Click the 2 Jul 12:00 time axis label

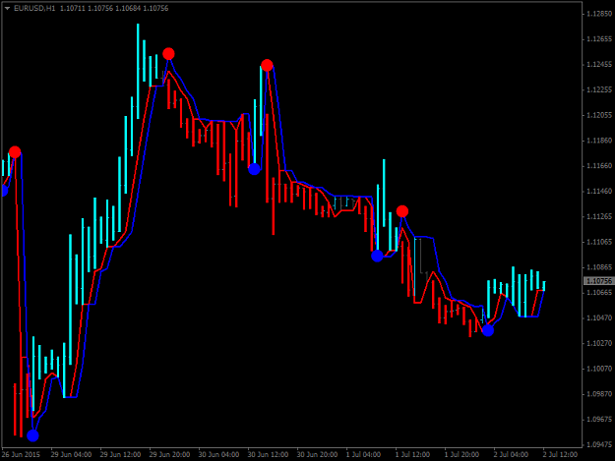pos(560,455)
